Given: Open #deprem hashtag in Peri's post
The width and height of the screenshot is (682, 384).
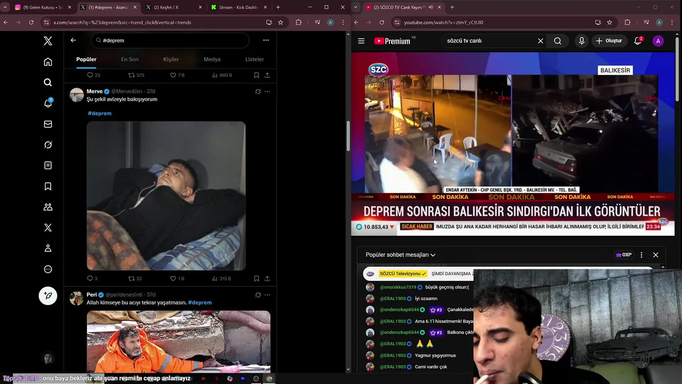Looking at the screenshot, I should click(x=200, y=302).
